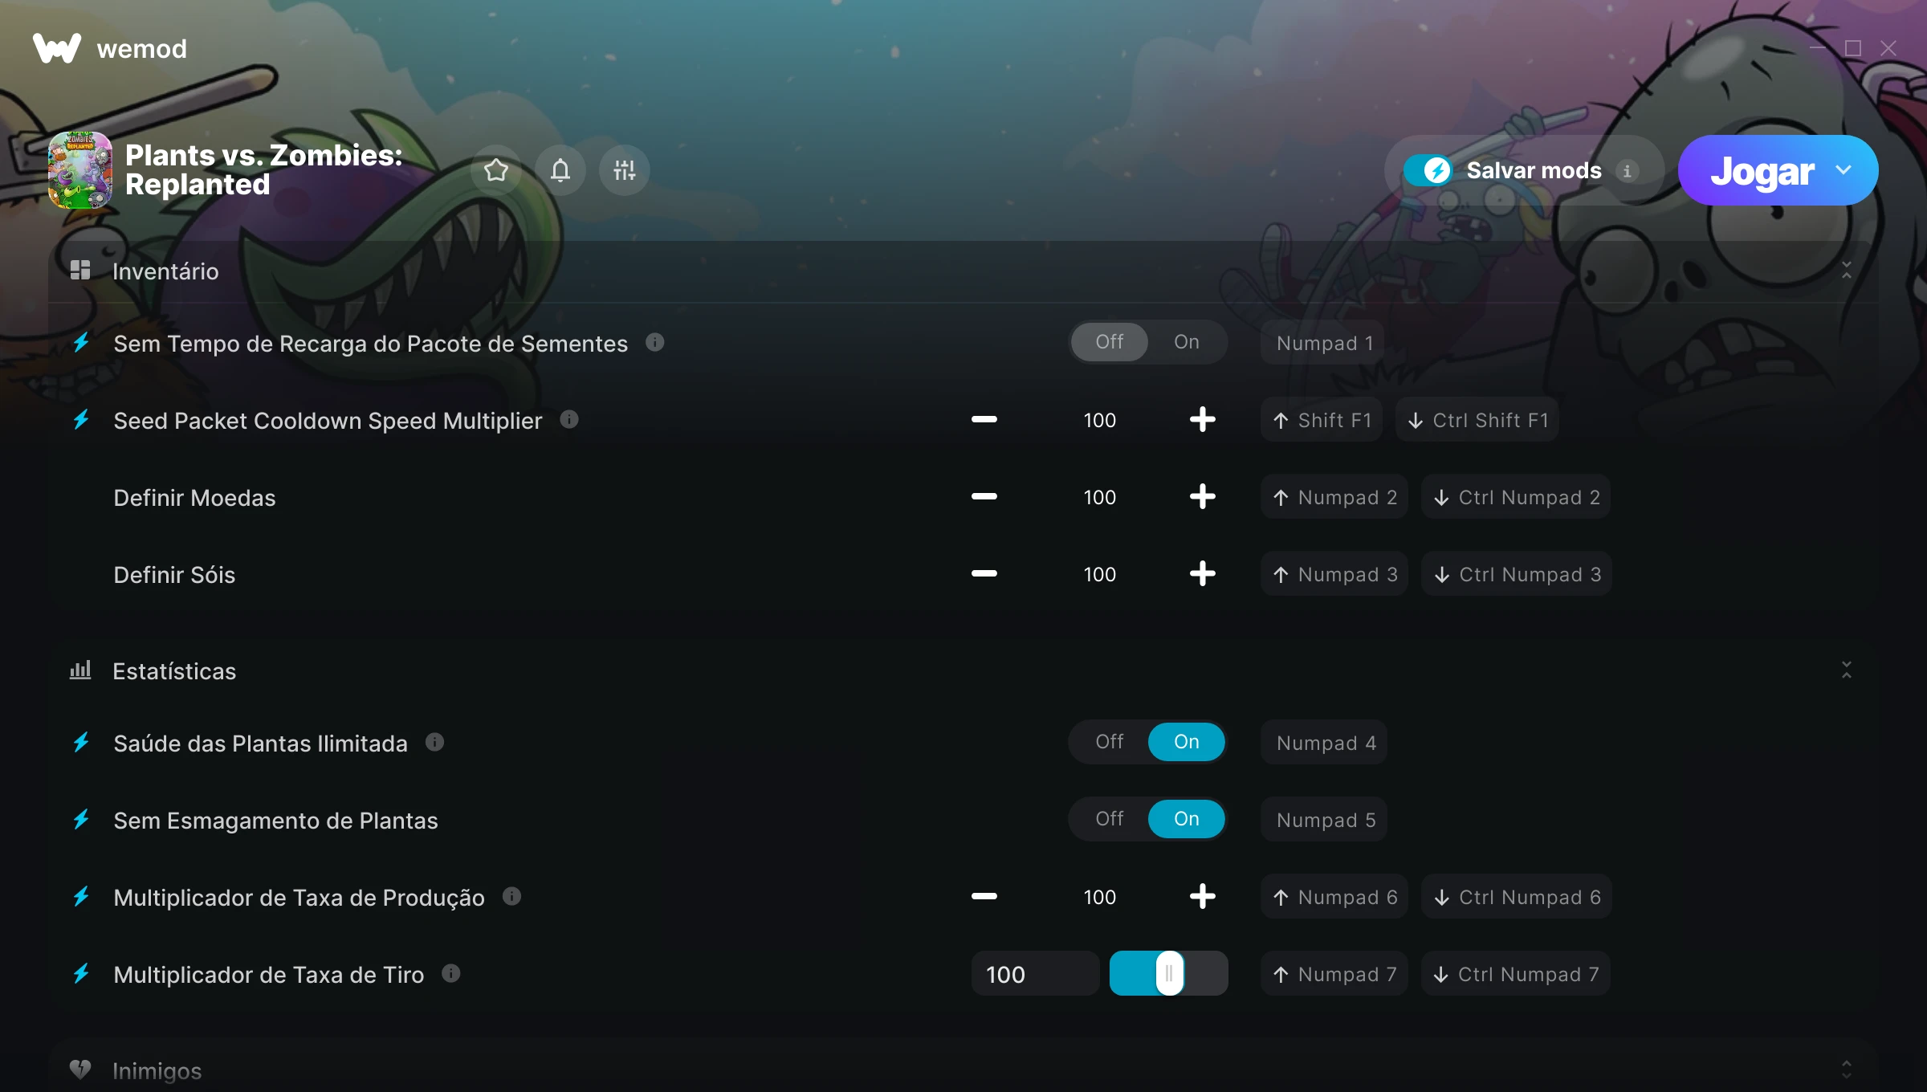Show info for Multiplicador de Taxa de Tiro

tap(451, 973)
